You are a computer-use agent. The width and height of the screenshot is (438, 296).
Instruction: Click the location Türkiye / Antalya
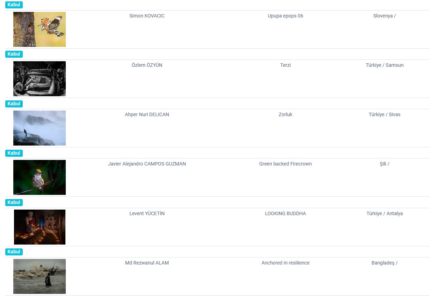tap(384, 213)
